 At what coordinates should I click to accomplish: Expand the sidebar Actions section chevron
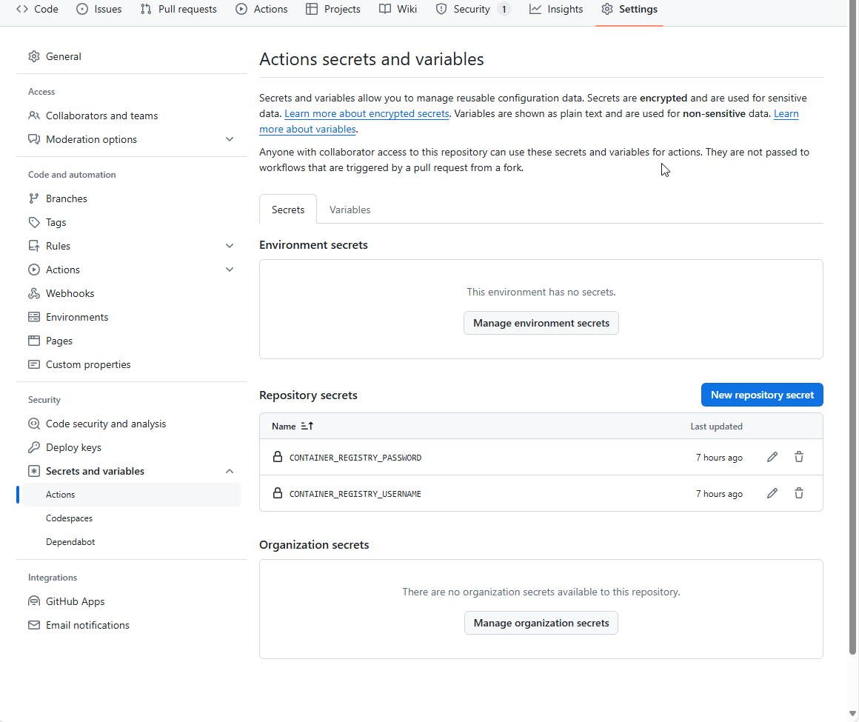click(x=230, y=270)
